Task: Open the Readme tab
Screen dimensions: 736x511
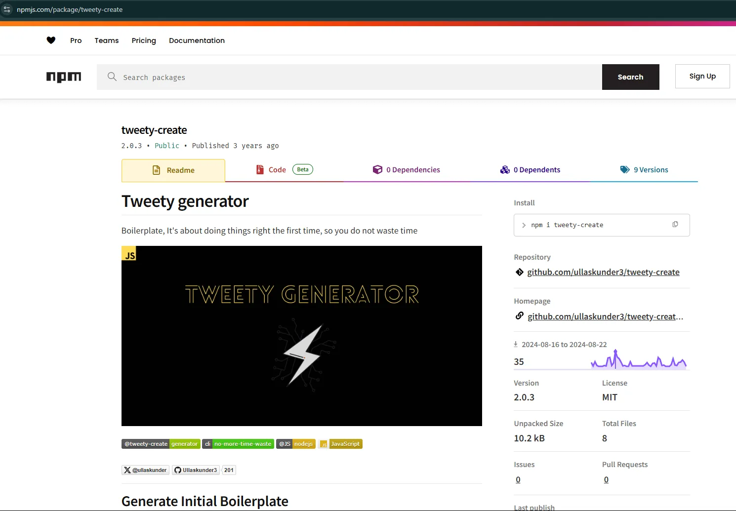Action: (173, 170)
